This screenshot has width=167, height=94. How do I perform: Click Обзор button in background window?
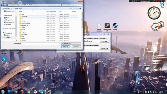(x=104, y=41)
